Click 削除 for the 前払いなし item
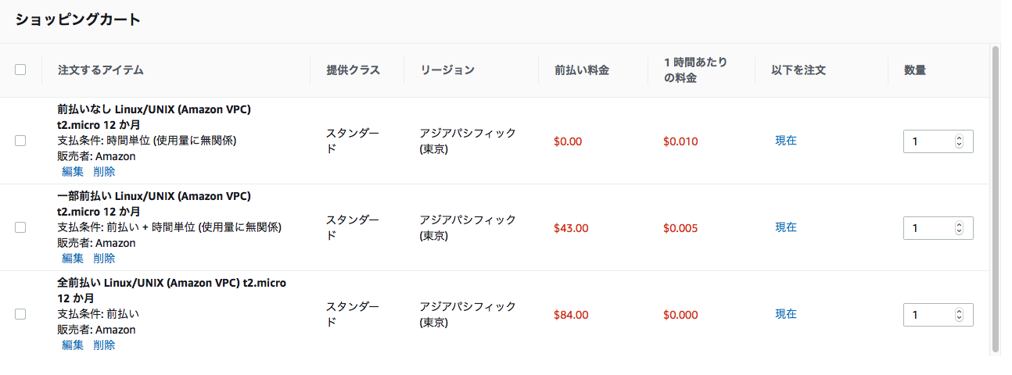1012x375 pixels. tap(104, 172)
